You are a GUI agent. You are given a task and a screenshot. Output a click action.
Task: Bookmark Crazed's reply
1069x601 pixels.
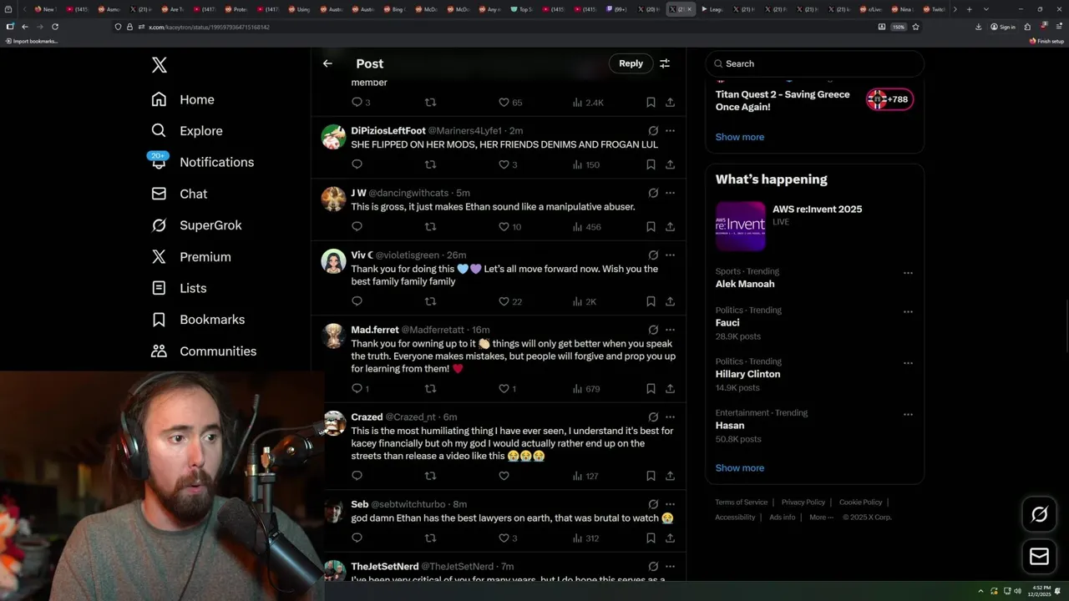(x=651, y=476)
